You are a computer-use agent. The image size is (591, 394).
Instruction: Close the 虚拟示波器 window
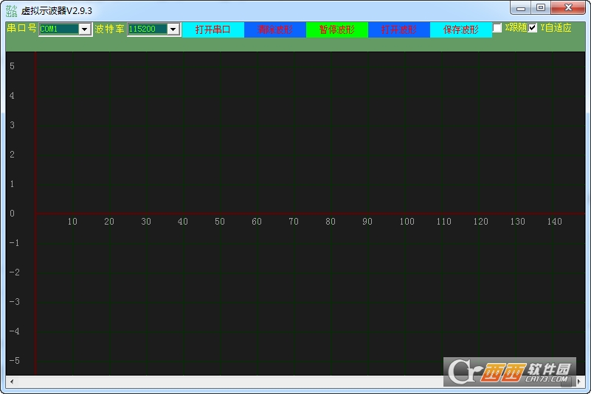pyautogui.click(x=568, y=8)
